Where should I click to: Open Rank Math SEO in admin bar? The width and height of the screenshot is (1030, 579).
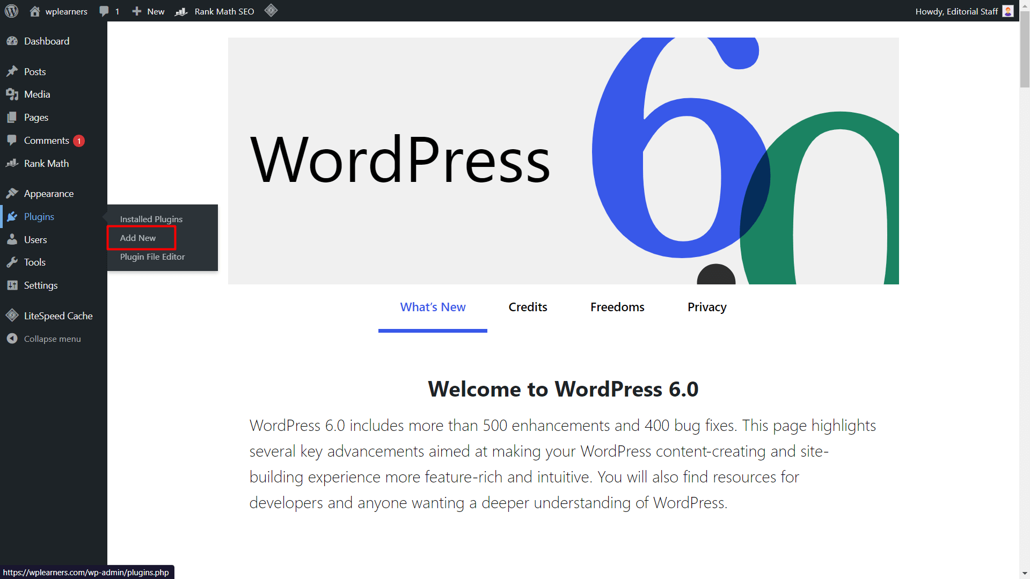coord(224,11)
